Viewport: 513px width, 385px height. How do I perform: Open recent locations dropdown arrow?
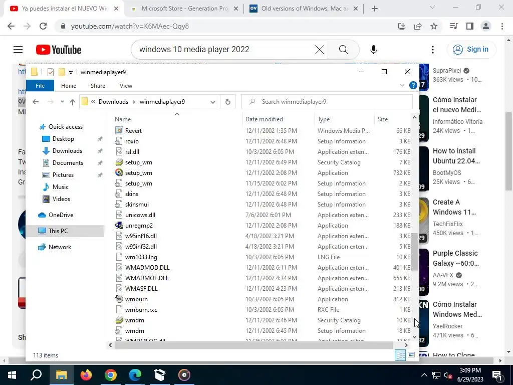pyautogui.click(x=62, y=102)
